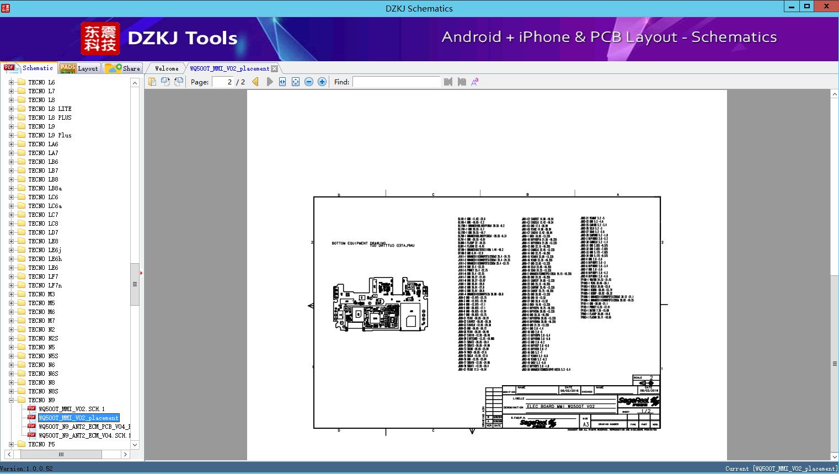Click the tree panel horizontal scrollbar
Viewport: 839px width, 474px height.
coord(61,454)
